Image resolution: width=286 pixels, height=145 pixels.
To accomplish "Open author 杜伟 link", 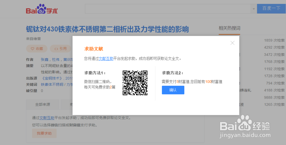I will pyautogui.click(x=56, y=60).
